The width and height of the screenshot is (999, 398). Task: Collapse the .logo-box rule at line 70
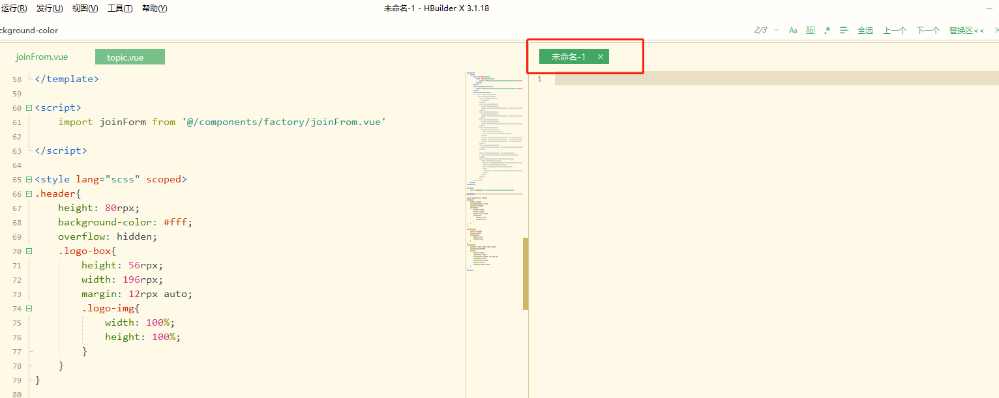[x=29, y=251]
